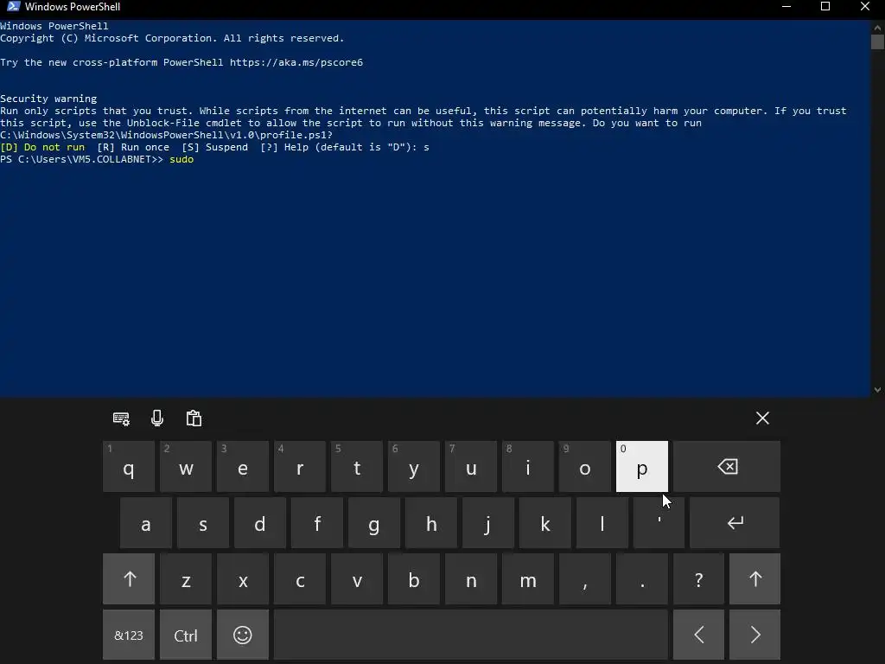Image resolution: width=885 pixels, height=664 pixels.
Task: Tap the i key
Action: click(x=528, y=466)
